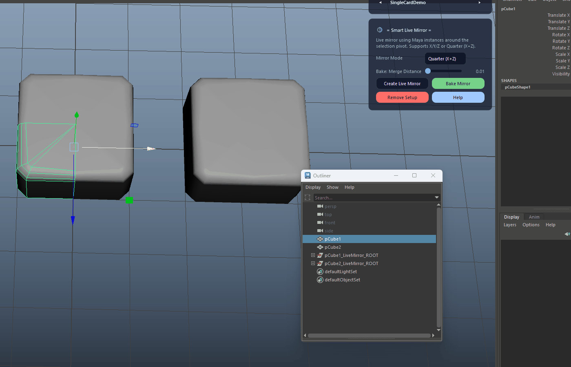Click the small blue plane handle
Image resolution: width=571 pixels, height=367 pixels.
click(x=134, y=125)
